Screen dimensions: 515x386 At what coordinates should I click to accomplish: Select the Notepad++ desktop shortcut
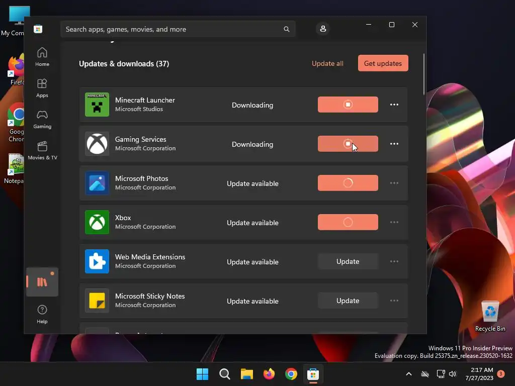pyautogui.click(x=13, y=169)
